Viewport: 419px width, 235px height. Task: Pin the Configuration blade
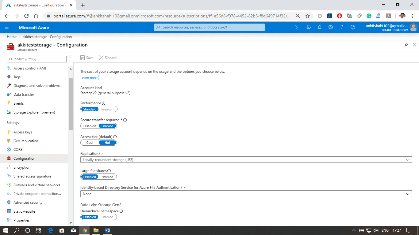tap(406, 45)
